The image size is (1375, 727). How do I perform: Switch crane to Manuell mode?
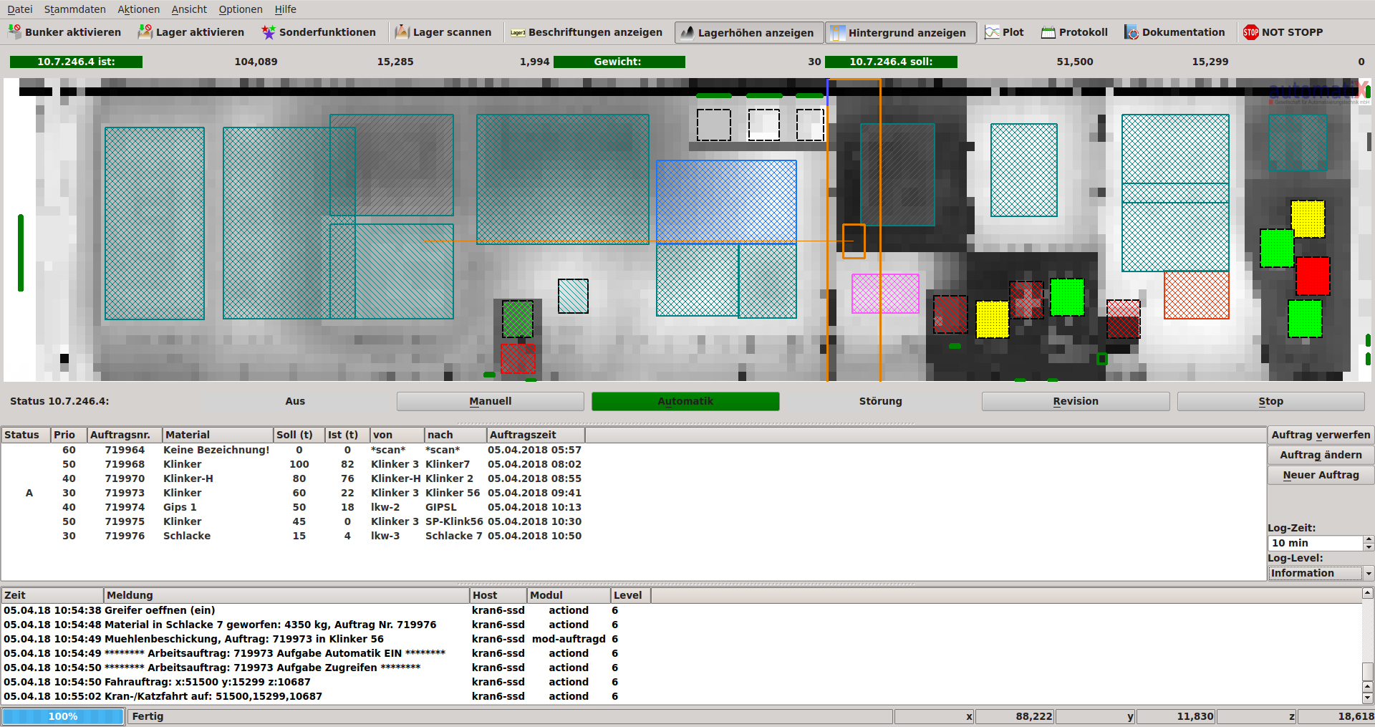click(x=490, y=401)
